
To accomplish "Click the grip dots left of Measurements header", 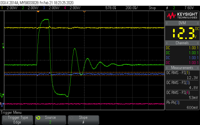I will coord(167,68).
